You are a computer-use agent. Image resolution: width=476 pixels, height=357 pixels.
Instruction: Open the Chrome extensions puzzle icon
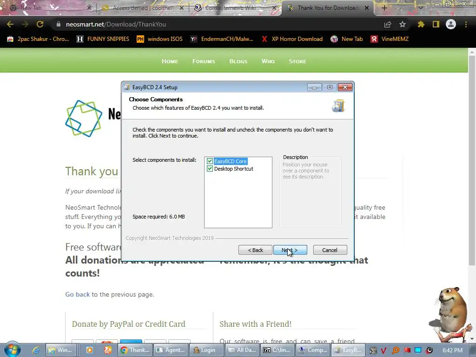tap(421, 24)
